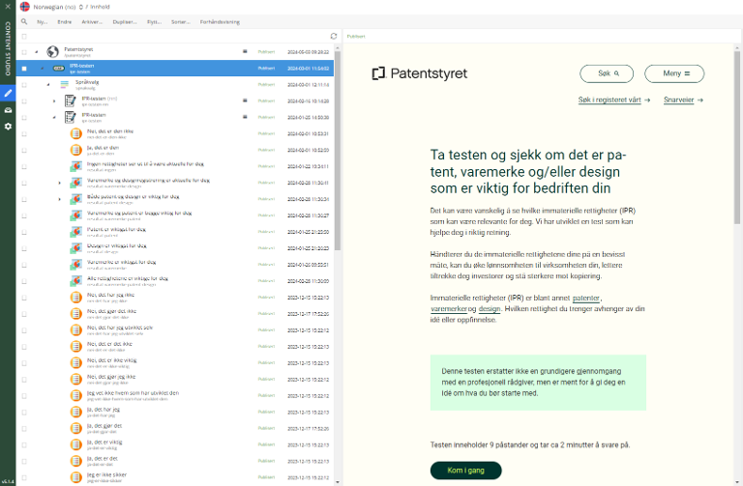This screenshot has width=743, height=486.
Task: Follow the design link in the text
Action: (490, 308)
